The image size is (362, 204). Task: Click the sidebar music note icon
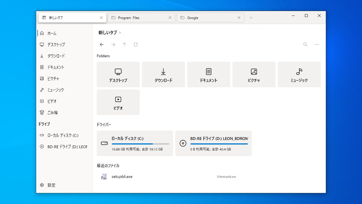pyautogui.click(x=42, y=90)
